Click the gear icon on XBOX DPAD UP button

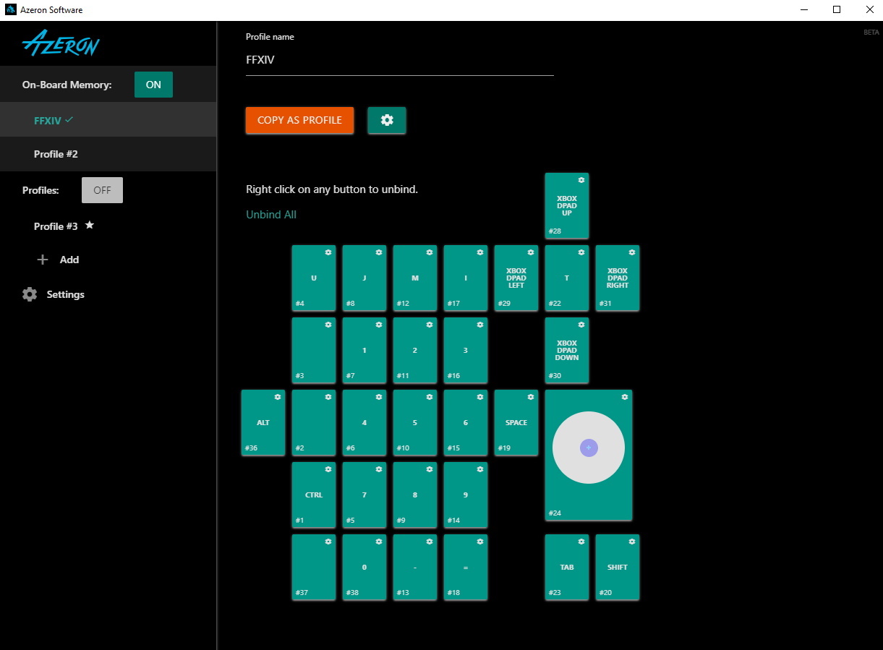581,180
